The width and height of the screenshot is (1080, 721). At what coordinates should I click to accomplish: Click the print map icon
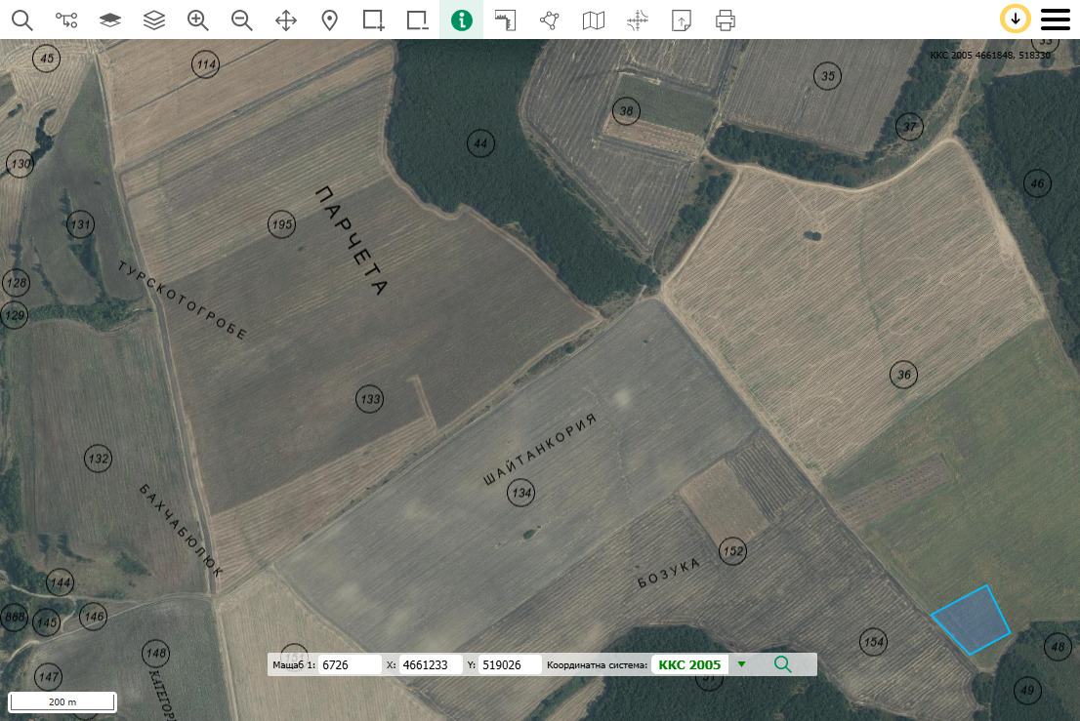tap(725, 20)
